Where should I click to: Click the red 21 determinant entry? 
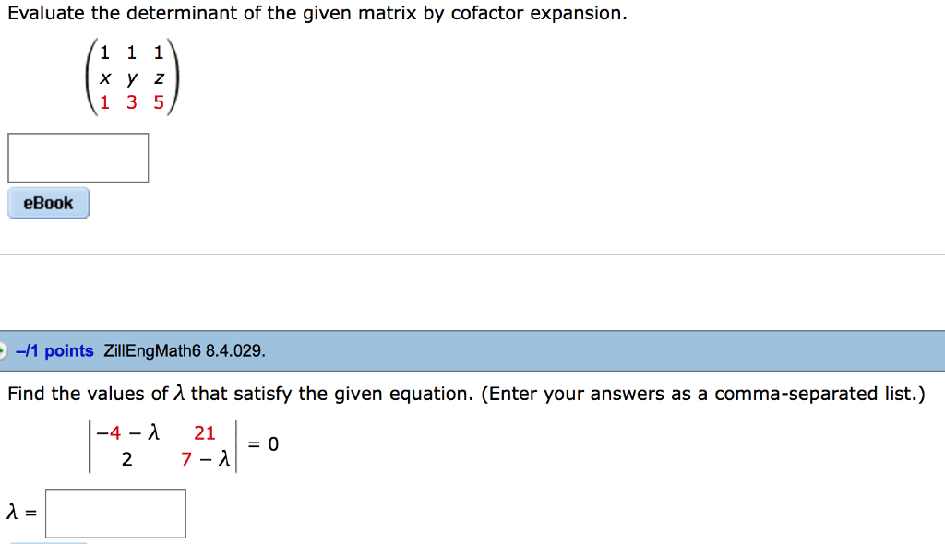coord(204,432)
